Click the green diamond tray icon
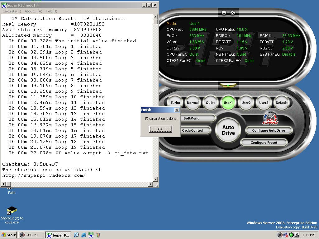Image resolution: width=319 pixels, height=239 pixels. (291, 235)
